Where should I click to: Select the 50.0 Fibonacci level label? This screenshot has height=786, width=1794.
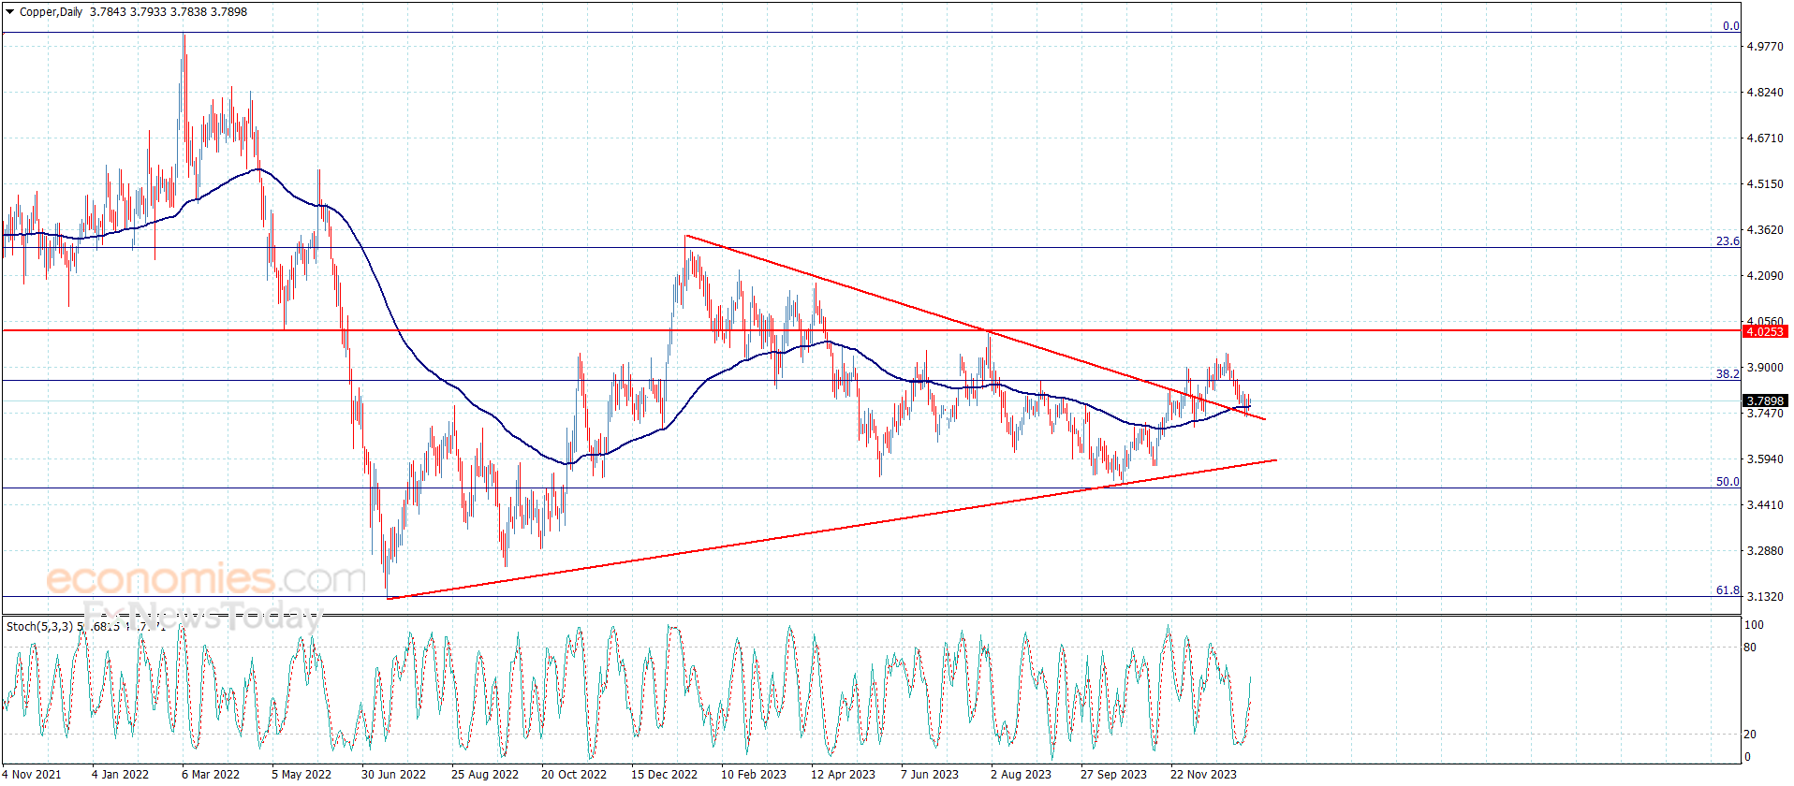click(x=1728, y=482)
